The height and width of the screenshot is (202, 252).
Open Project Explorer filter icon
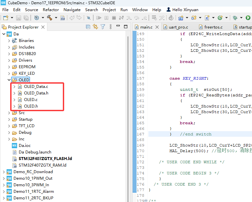click(x=103, y=27)
